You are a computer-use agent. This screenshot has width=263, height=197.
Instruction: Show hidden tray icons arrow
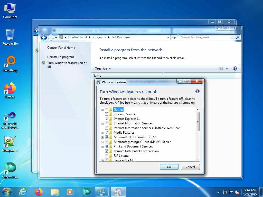[218, 192]
